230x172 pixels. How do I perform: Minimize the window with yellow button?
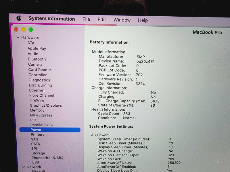click(24, 30)
